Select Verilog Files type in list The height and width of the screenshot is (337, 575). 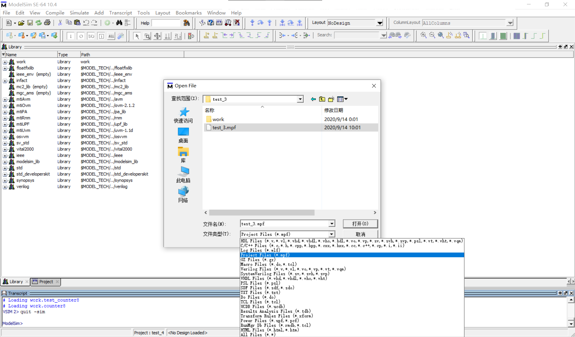click(352, 269)
